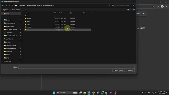Open File Explorer from the taskbar

(85, 93)
